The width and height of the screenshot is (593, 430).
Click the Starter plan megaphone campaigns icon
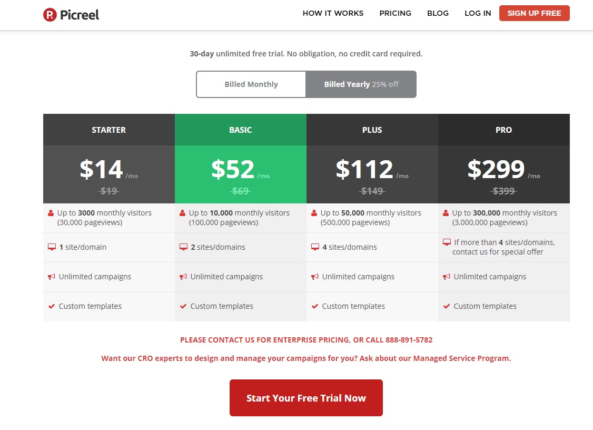click(52, 277)
